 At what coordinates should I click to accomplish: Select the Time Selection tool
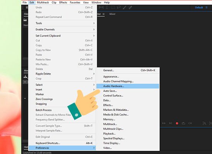[107, 7]
